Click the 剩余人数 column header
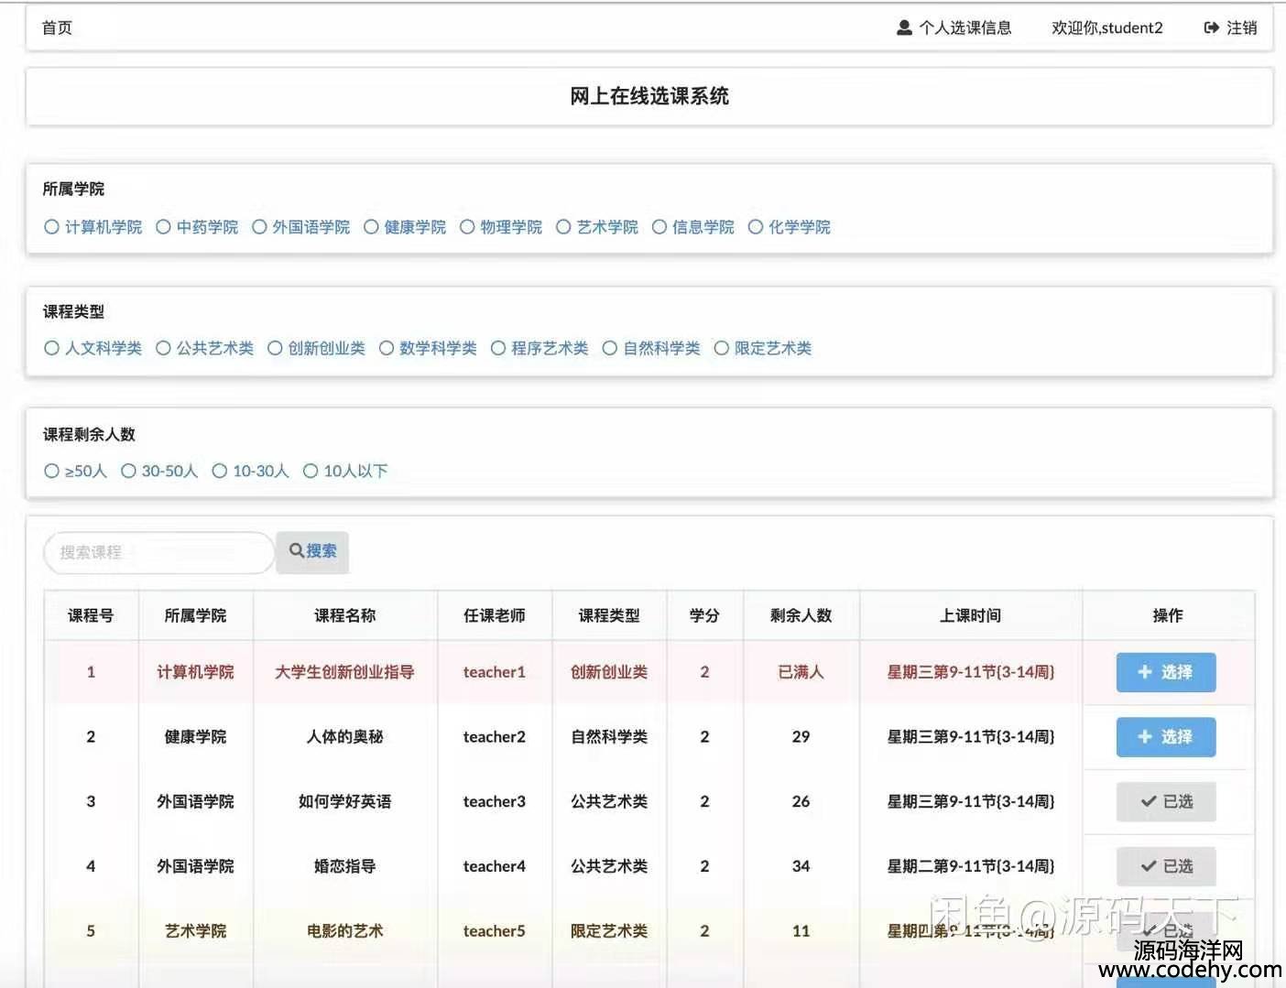Image resolution: width=1286 pixels, height=988 pixels. pos(801,615)
